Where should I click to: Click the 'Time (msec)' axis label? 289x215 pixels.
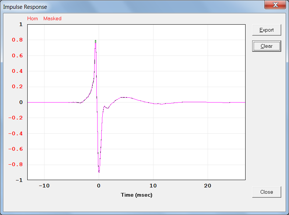[136, 195]
